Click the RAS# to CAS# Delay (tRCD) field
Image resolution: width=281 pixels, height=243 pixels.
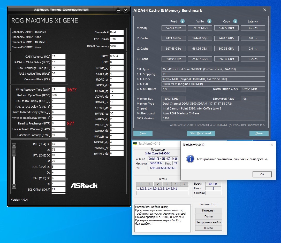tap(58, 62)
